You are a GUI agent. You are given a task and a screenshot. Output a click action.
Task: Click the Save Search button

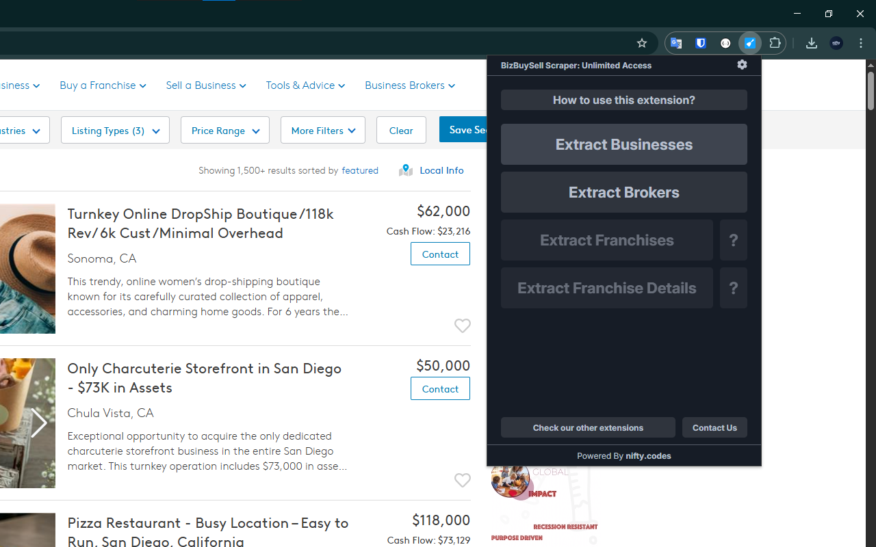(x=463, y=130)
